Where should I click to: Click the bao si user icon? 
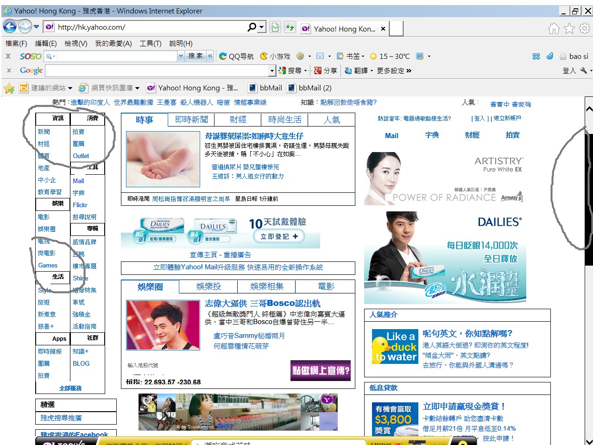coord(563,57)
